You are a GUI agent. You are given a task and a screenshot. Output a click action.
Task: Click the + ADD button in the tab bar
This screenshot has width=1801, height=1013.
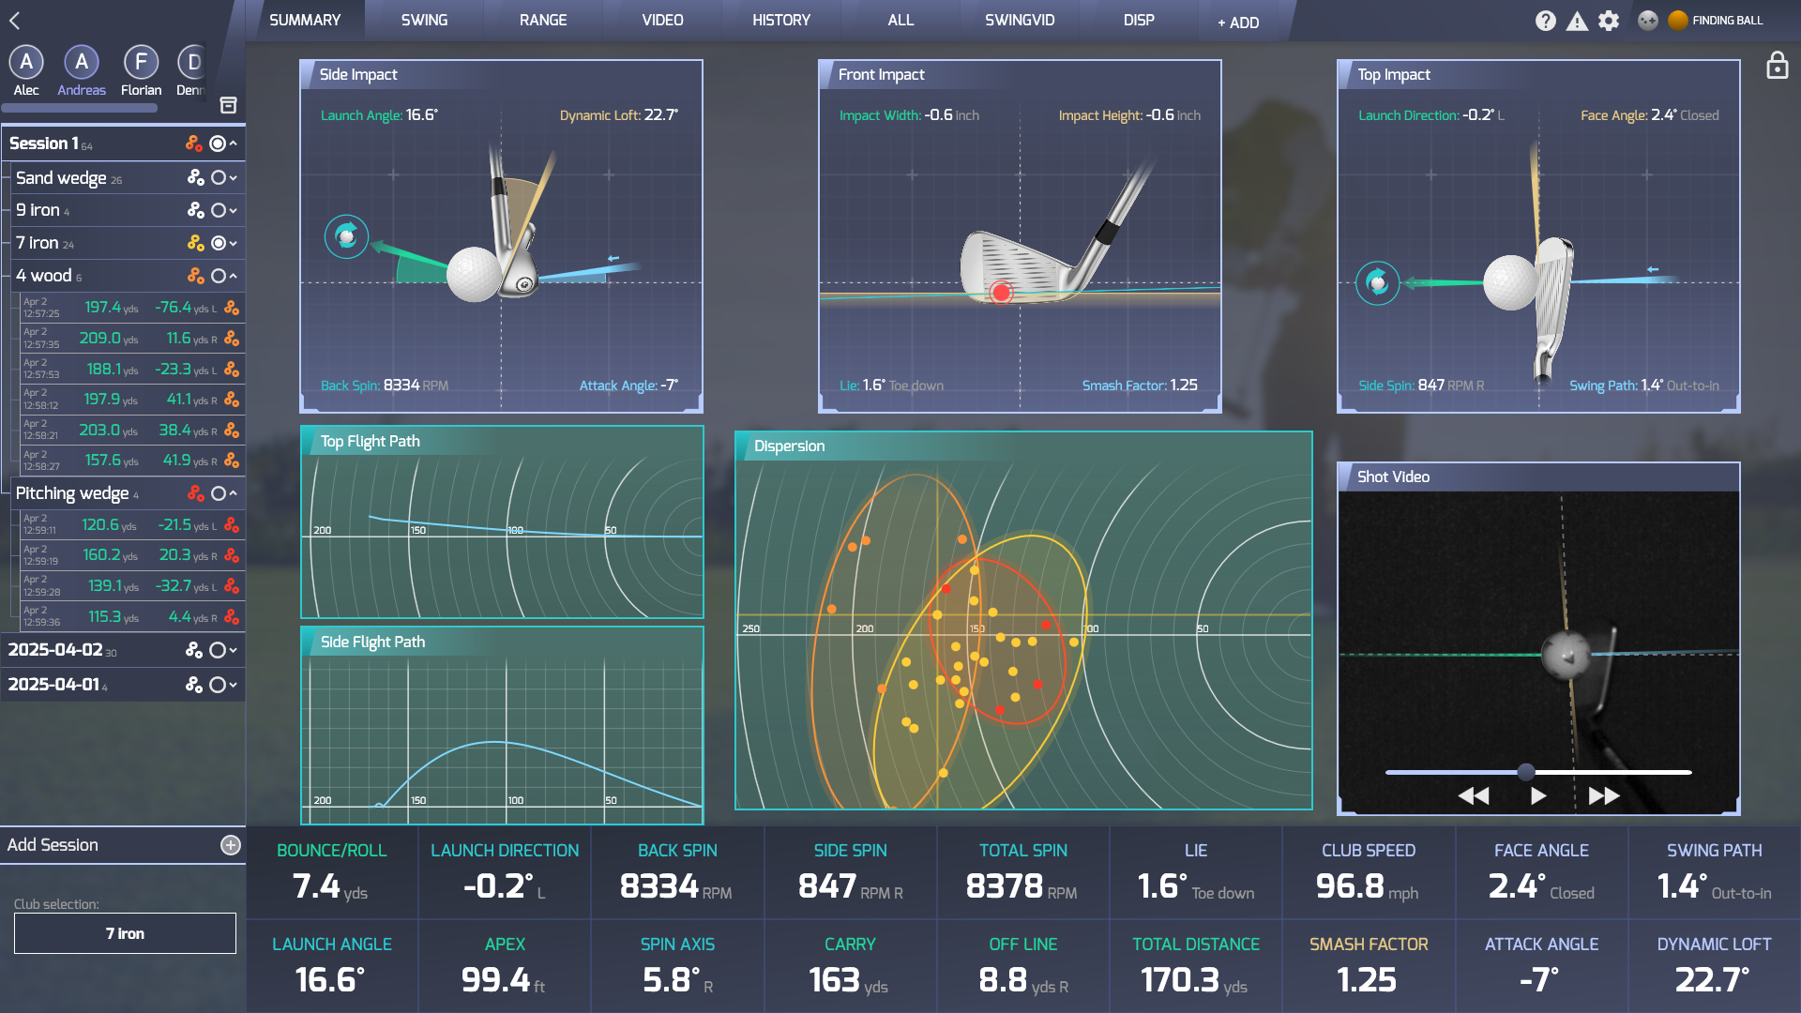pos(1237,22)
